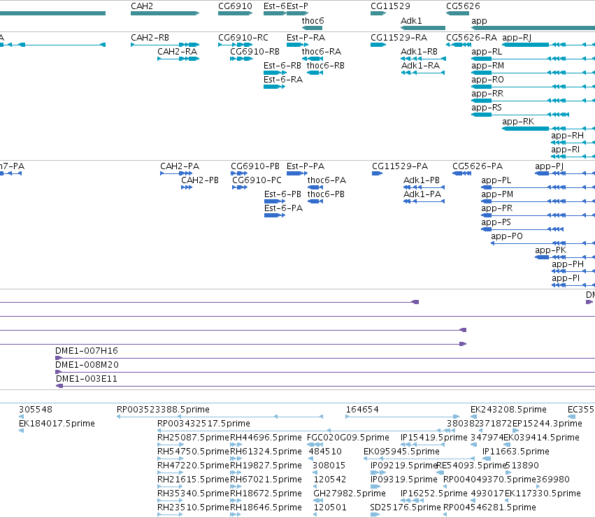Click EST label EK184017.5prime

point(57,424)
